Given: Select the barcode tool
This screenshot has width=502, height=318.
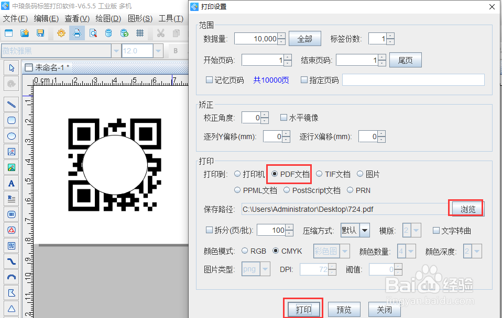Looking at the screenshot, I should (x=11, y=214).
